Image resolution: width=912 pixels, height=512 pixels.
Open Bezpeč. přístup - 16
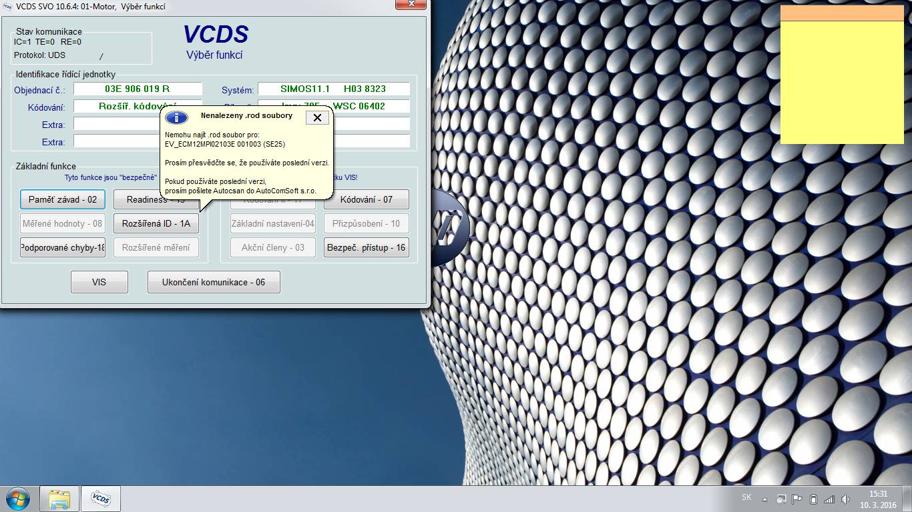(367, 247)
